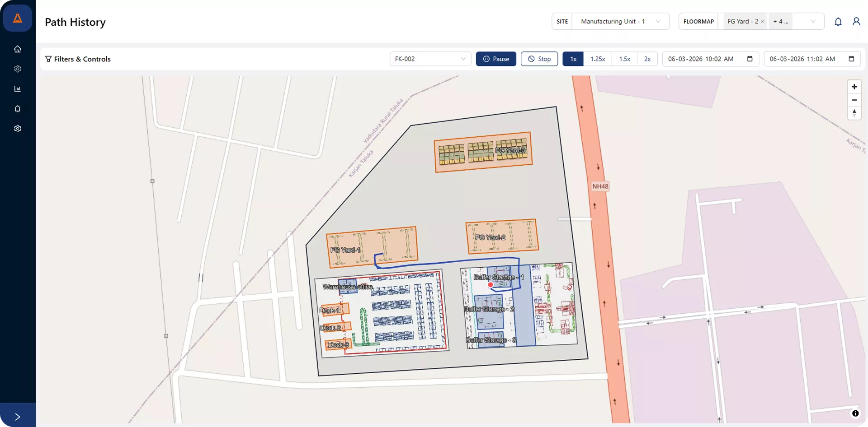The width and height of the screenshot is (868, 427).
Task: Expand the floormap selection dropdown arrow
Action: pos(813,22)
